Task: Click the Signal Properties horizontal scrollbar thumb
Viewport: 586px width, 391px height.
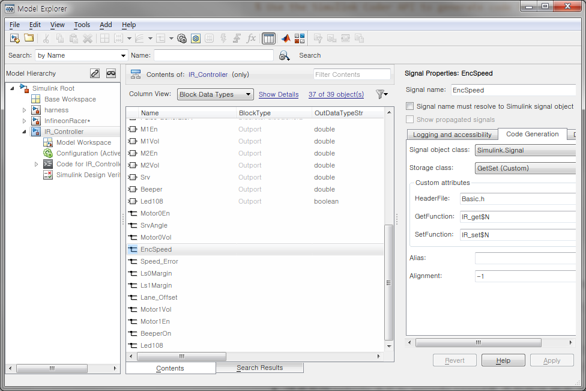Action: click(479, 342)
